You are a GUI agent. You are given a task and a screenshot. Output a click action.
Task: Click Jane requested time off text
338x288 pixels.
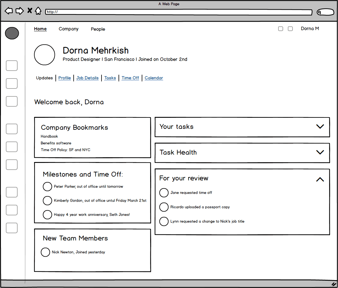[191, 193]
